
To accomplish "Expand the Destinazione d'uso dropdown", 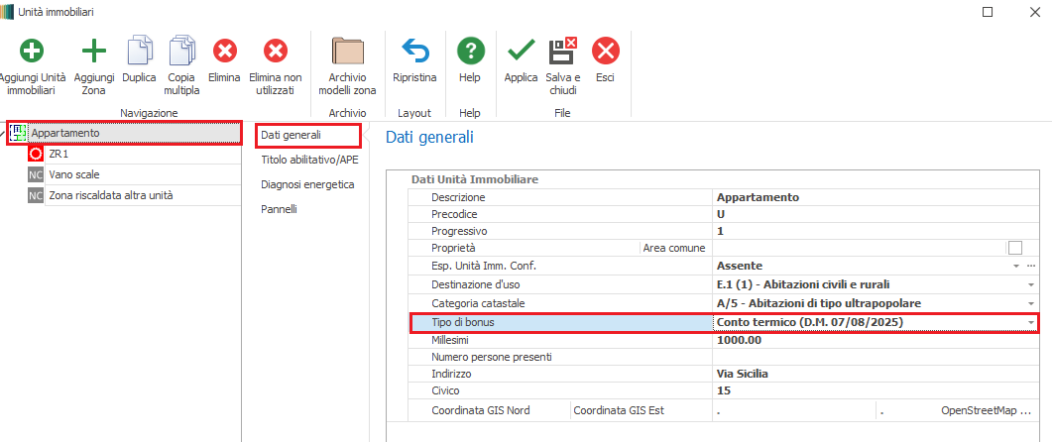I will point(1030,284).
